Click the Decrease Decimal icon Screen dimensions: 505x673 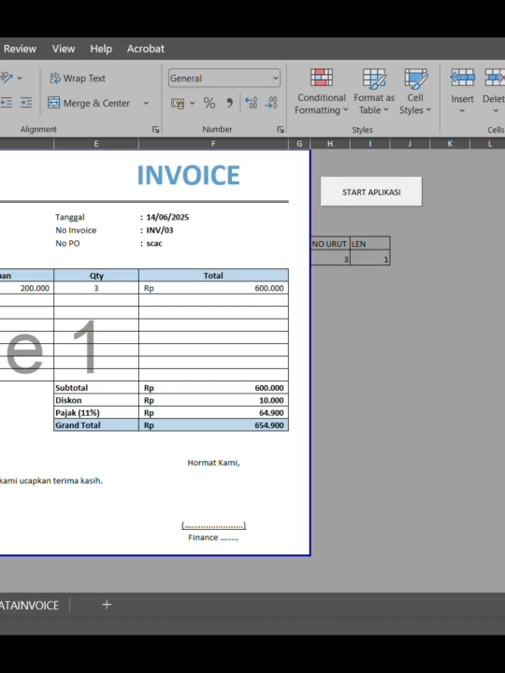click(x=271, y=103)
